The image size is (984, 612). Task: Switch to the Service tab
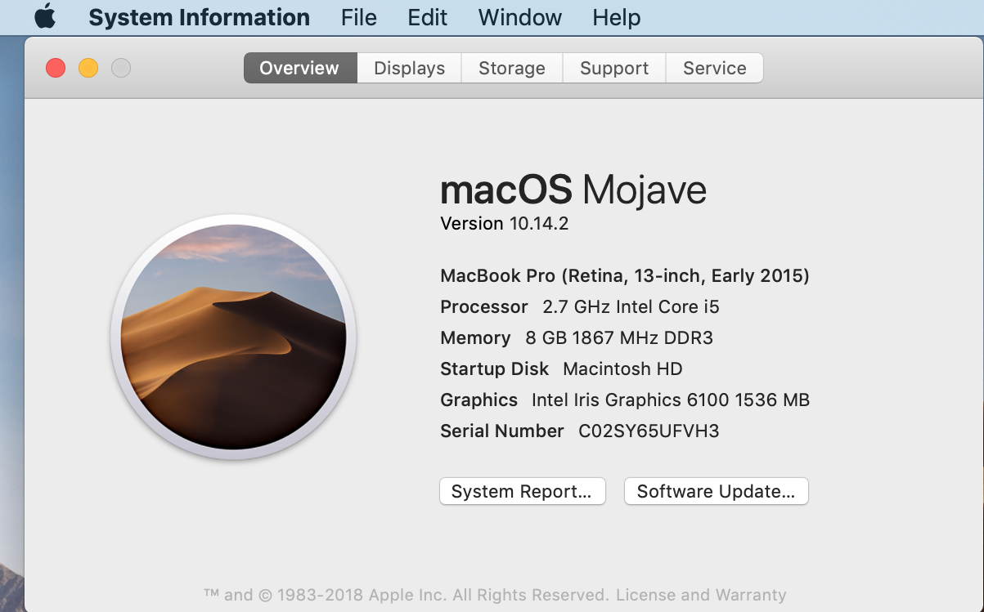[x=715, y=69]
